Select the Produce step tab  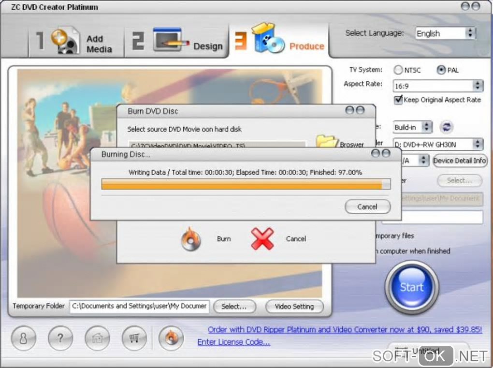(x=279, y=40)
